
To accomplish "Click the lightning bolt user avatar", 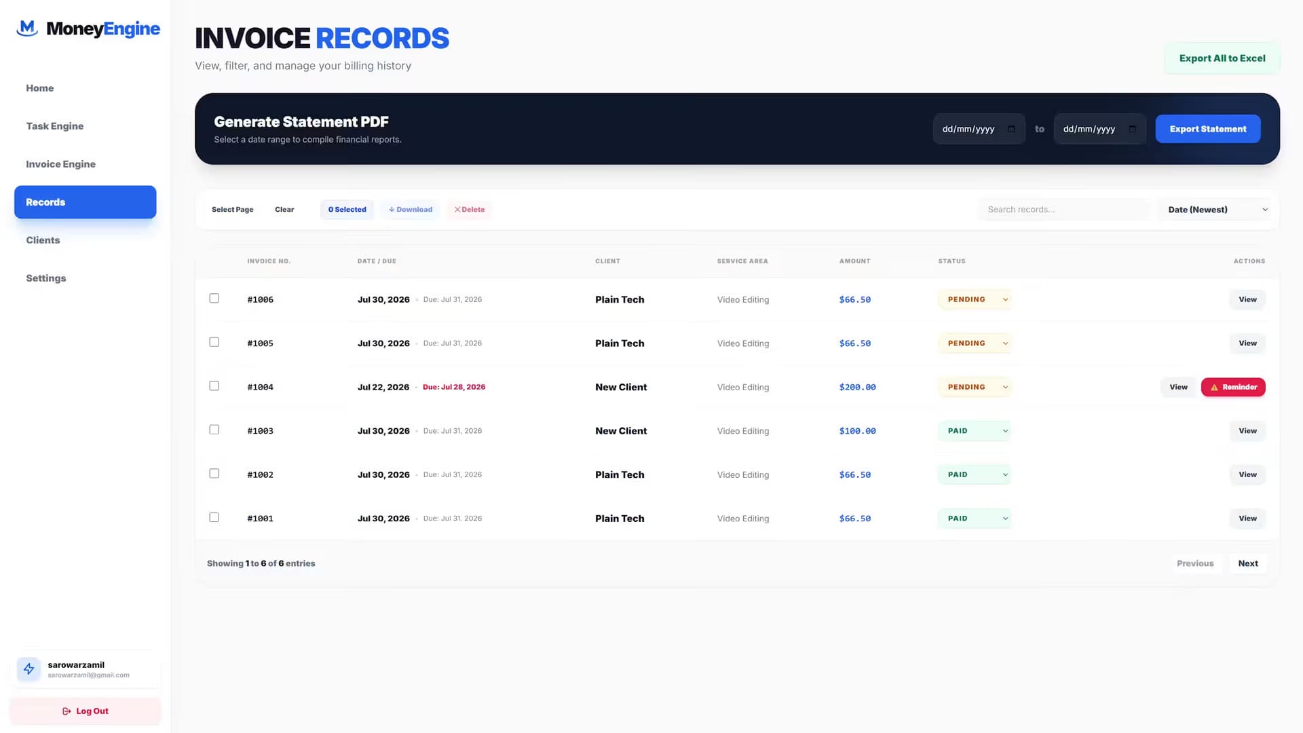I will [x=29, y=669].
